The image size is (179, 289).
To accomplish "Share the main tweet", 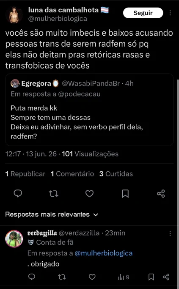I will point(161,193).
